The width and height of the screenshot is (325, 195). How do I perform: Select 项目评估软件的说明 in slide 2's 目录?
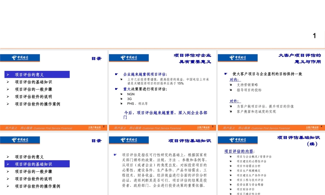[33, 97]
